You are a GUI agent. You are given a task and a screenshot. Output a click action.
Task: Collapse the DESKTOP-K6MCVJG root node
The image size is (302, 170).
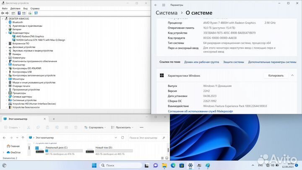[3, 19]
